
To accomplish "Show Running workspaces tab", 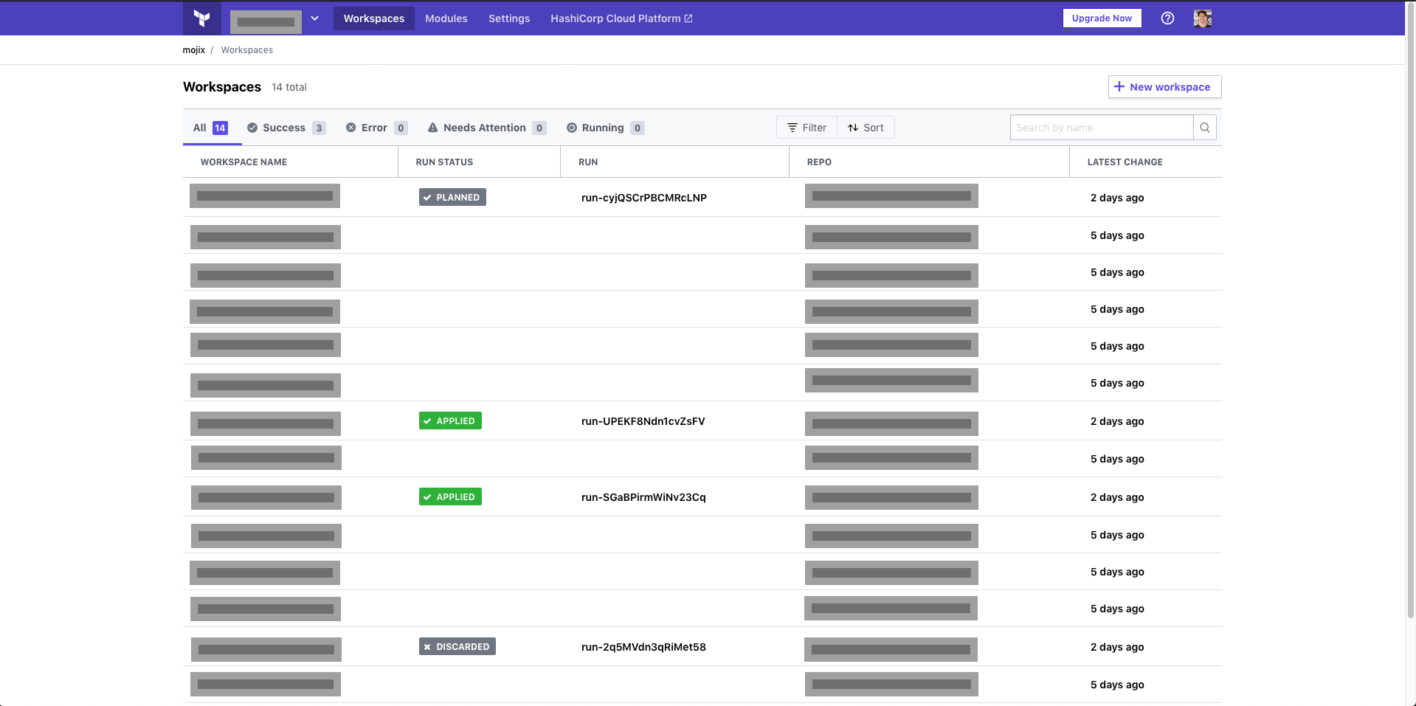I will (605, 128).
